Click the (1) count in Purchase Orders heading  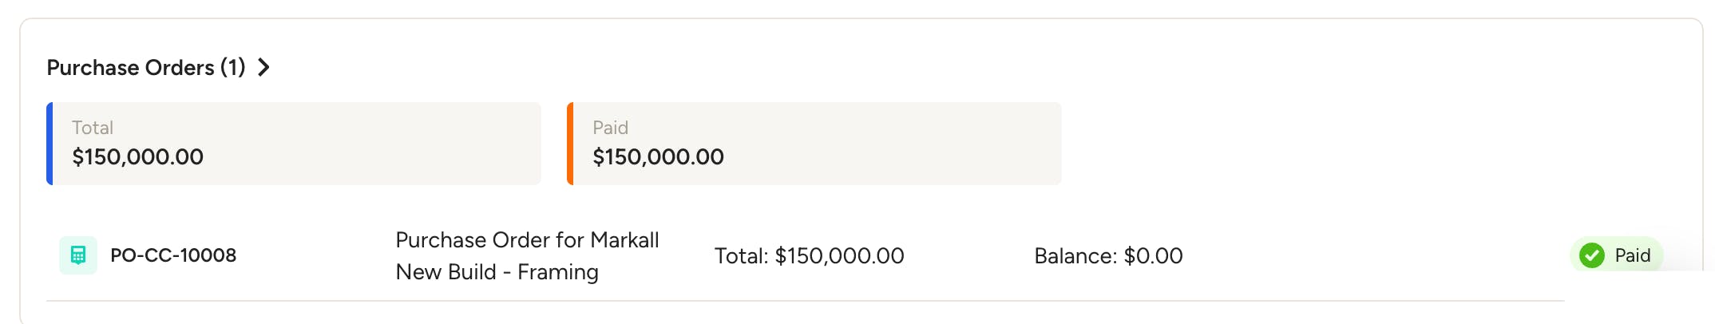[232, 68]
